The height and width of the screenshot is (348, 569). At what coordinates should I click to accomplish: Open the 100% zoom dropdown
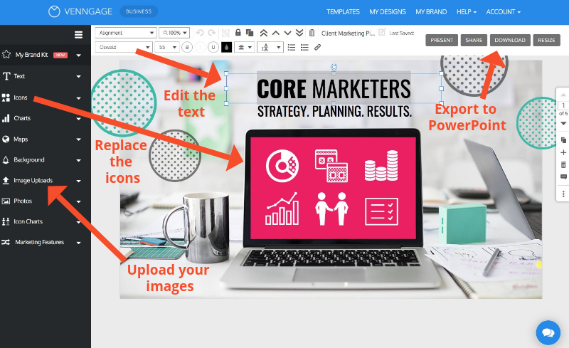point(174,33)
